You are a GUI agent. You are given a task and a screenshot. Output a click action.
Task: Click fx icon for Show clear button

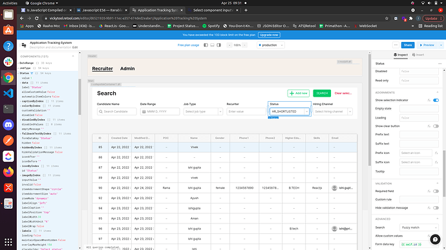coord(429,126)
